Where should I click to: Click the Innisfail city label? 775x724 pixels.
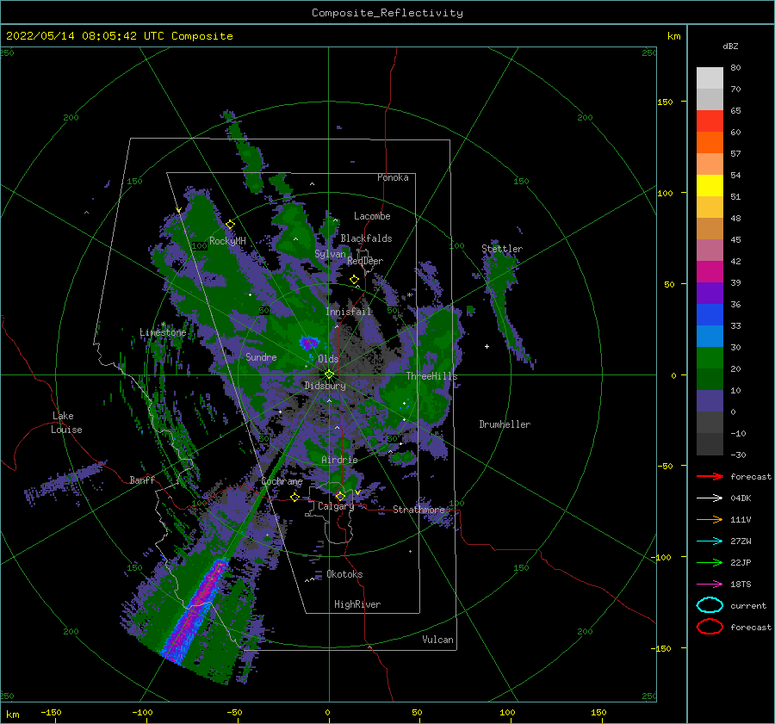pos(349,312)
